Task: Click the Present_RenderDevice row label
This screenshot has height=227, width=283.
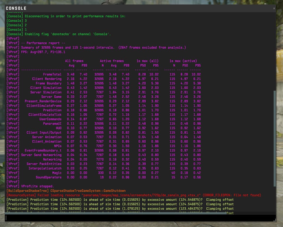Action: coord(43,101)
